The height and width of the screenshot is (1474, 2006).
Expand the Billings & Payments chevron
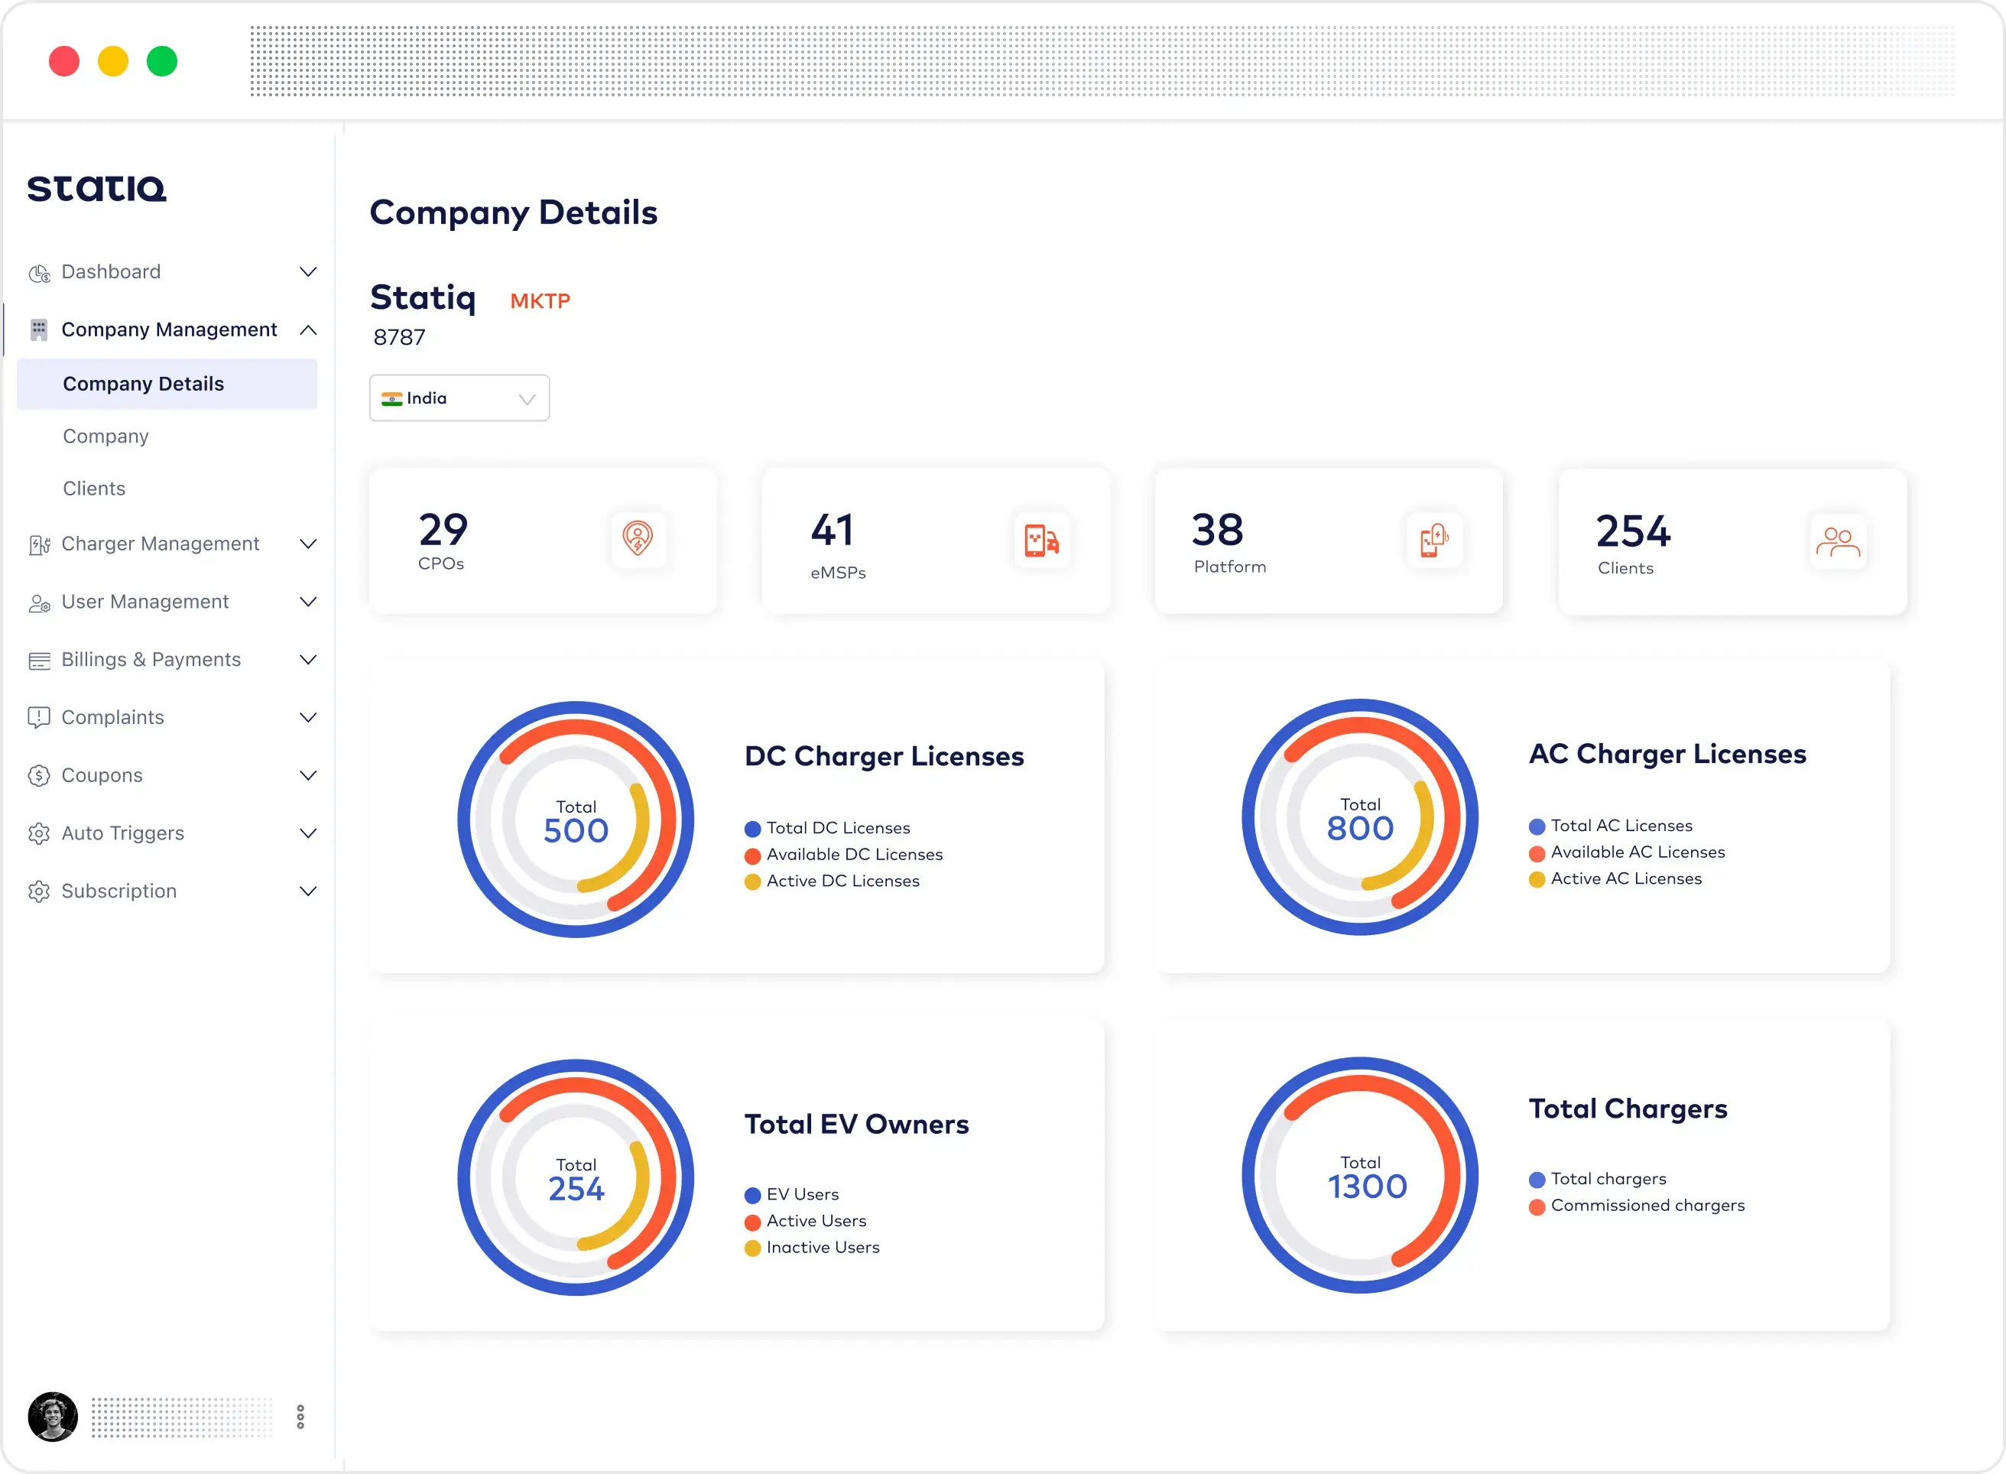tap(309, 661)
